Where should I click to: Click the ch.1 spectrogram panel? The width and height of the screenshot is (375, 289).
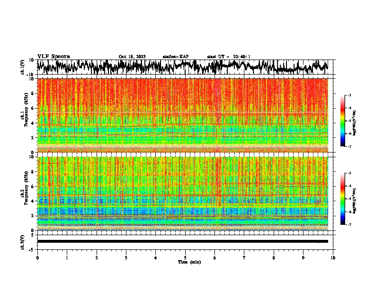[183, 115]
